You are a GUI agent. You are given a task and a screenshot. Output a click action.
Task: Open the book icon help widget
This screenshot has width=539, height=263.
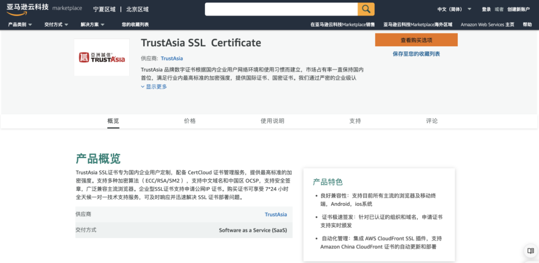[x=531, y=251]
